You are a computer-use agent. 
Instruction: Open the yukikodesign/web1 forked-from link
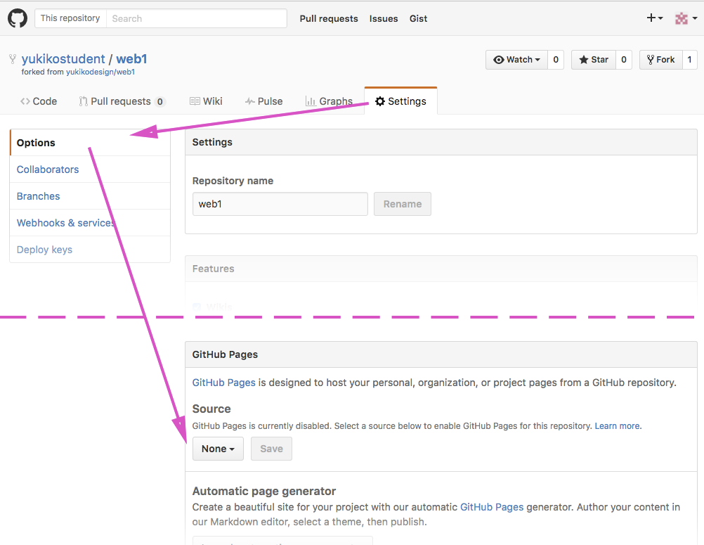[x=100, y=72]
